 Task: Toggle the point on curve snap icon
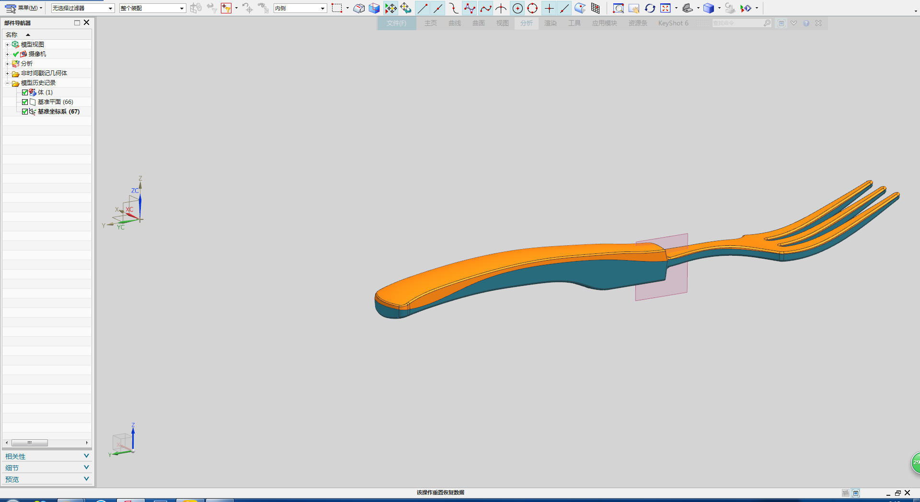pyautogui.click(x=564, y=8)
